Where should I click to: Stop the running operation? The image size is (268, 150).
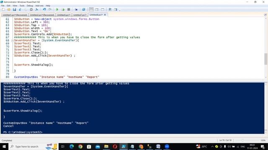click(x=69, y=10)
